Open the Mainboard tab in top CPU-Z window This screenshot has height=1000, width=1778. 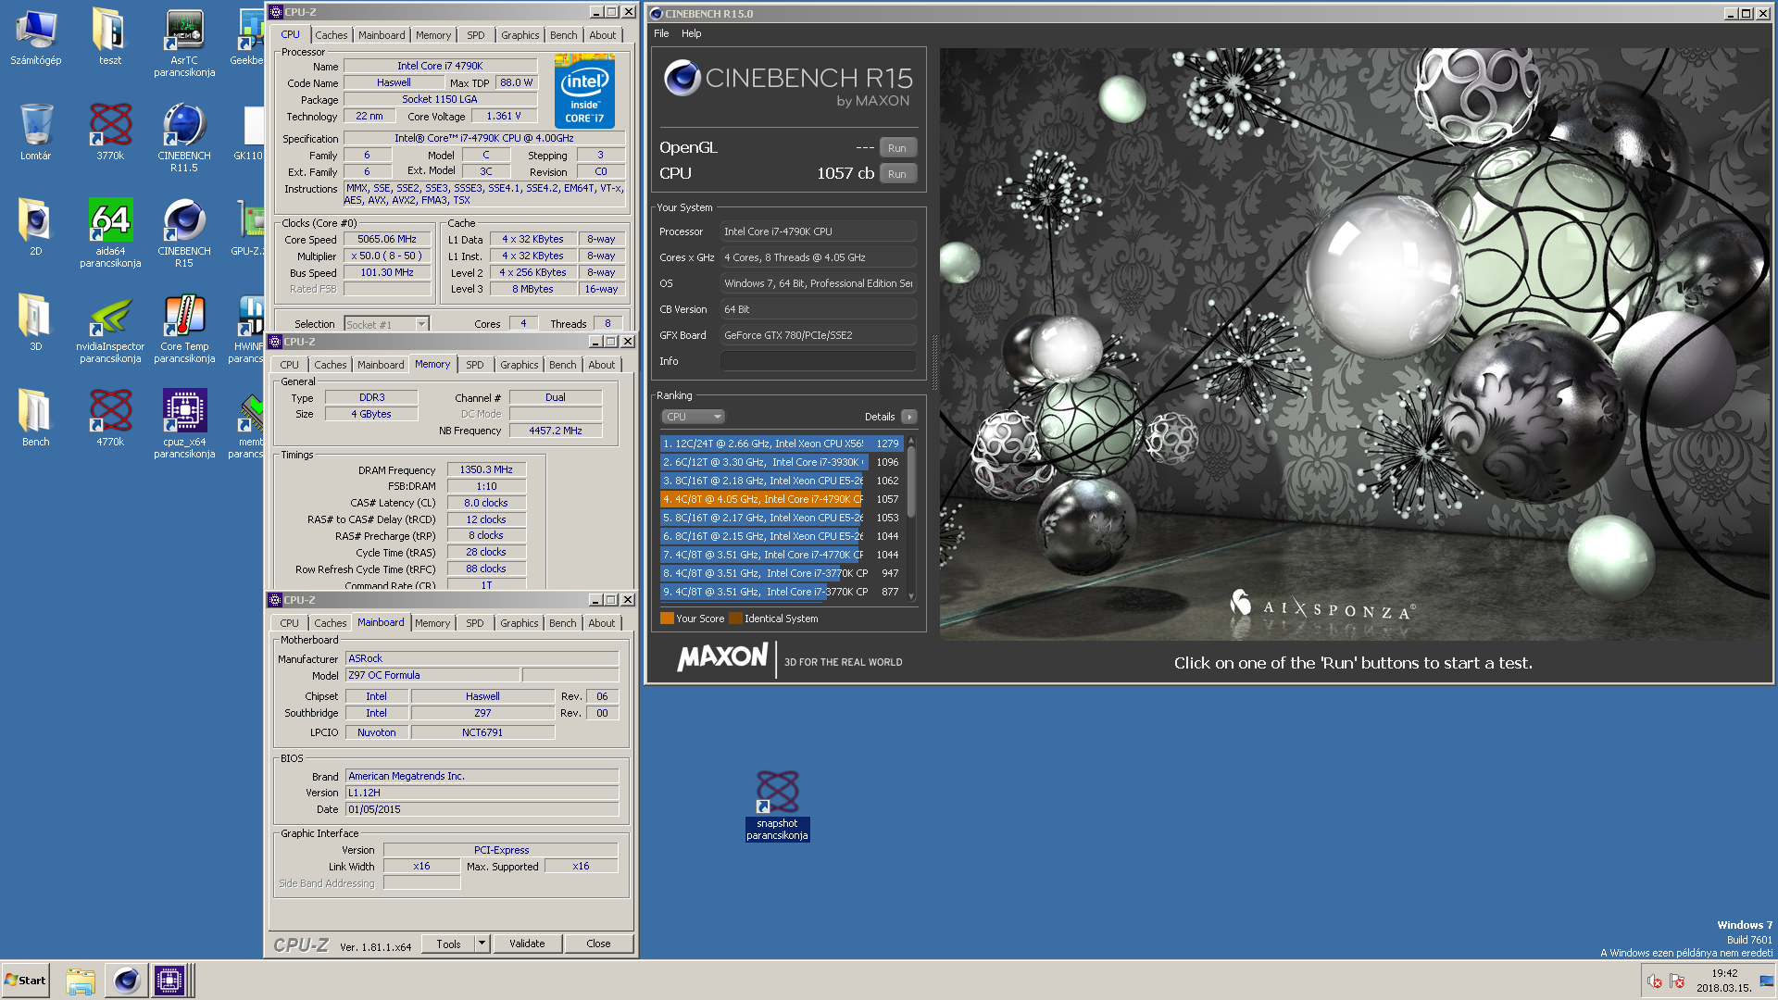[x=382, y=35]
